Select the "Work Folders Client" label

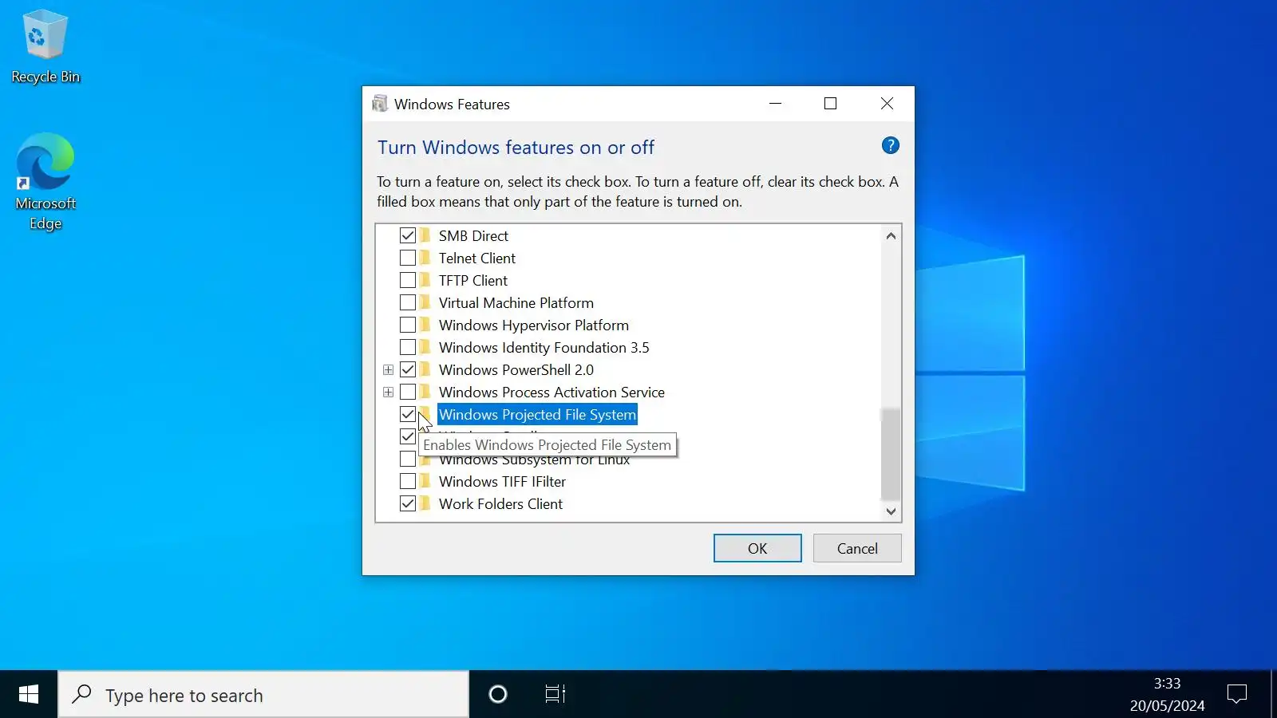click(x=500, y=503)
